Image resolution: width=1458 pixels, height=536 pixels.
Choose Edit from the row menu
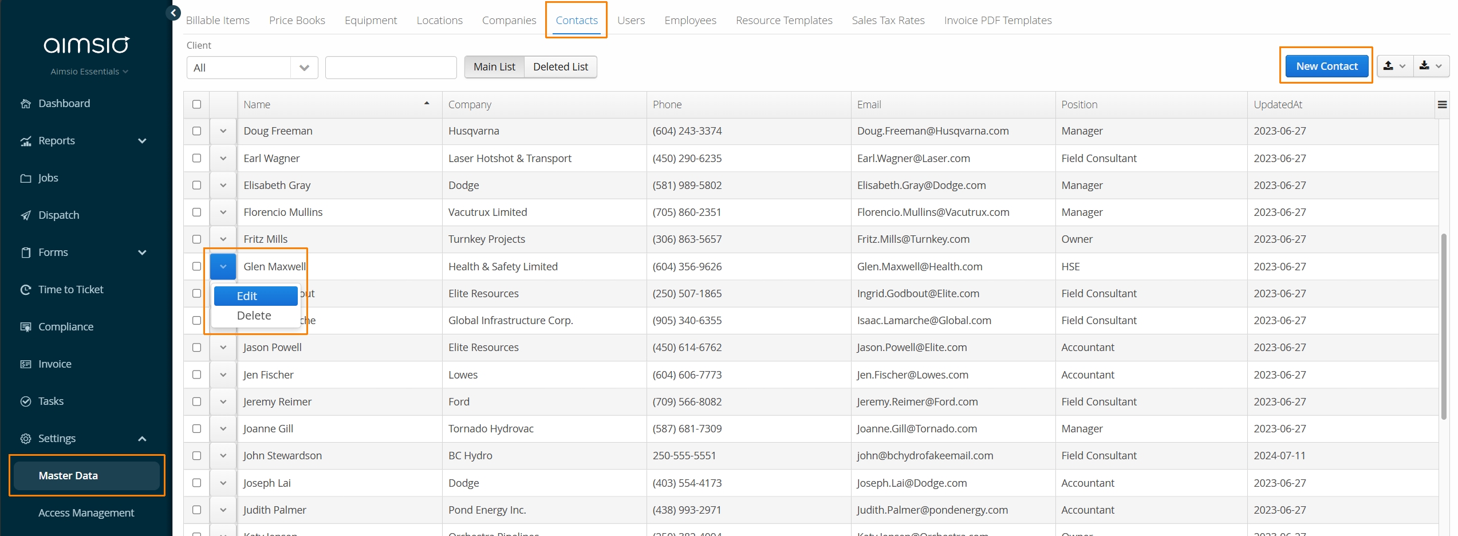coord(255,296)
